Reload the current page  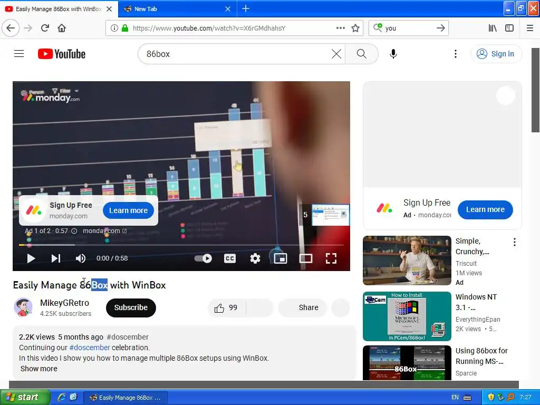coord(45,28)
